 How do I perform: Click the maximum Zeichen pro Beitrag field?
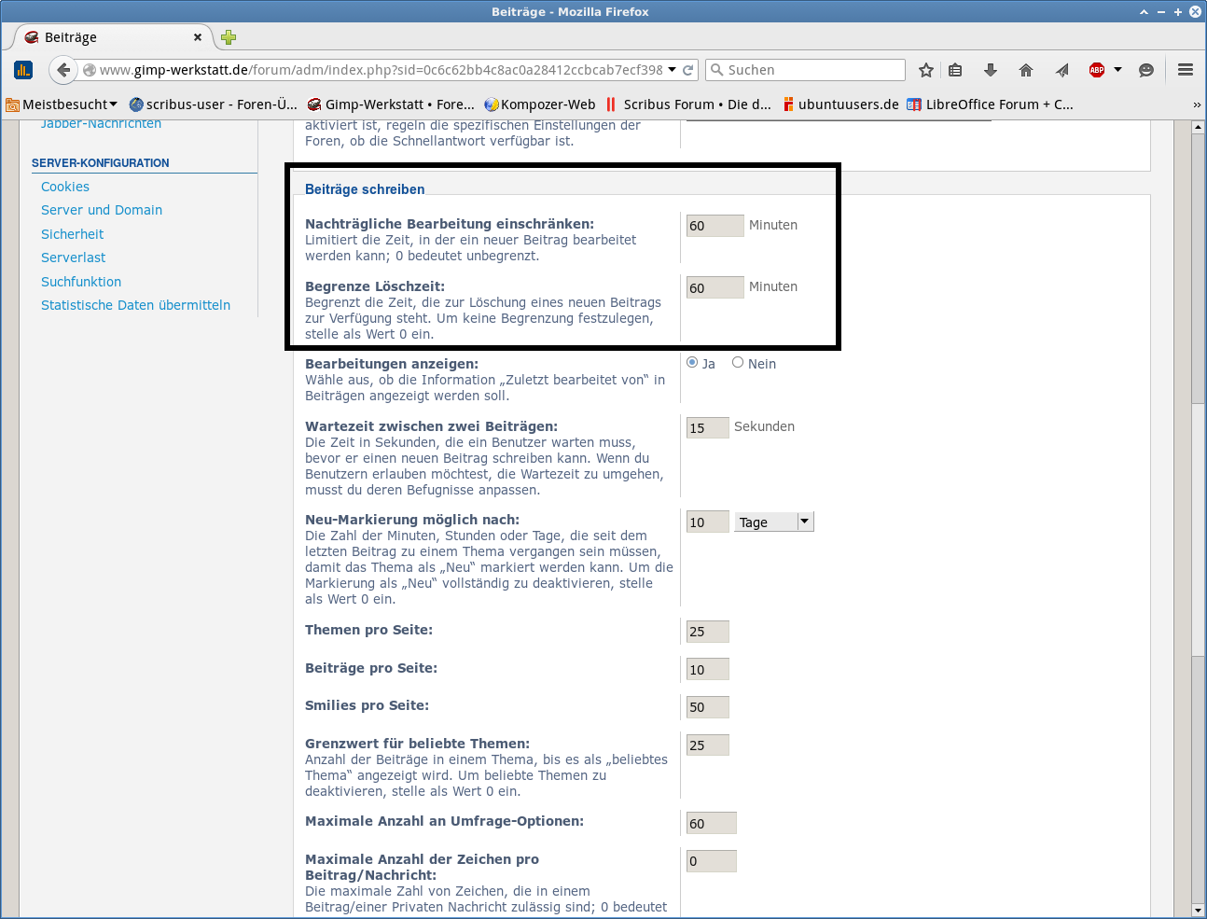click(712, 861)
